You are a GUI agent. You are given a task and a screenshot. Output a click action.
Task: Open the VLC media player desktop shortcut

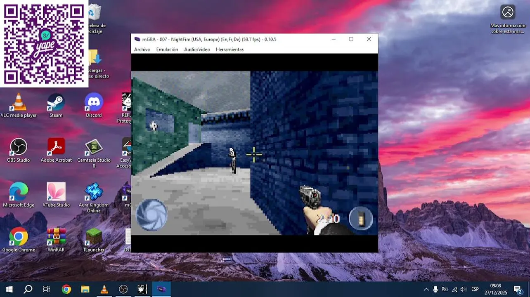(x=19, y=106)
